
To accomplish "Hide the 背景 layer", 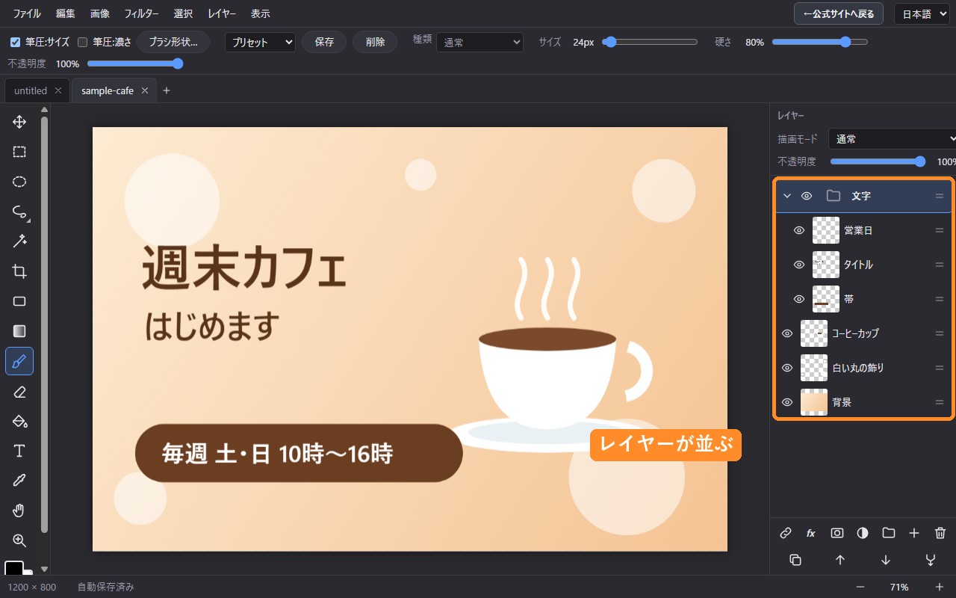I will pyautogui.click(x=787, y=402).
